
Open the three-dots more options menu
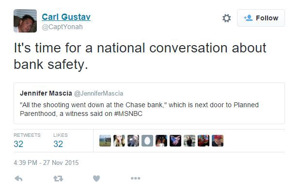click(135, 179)
